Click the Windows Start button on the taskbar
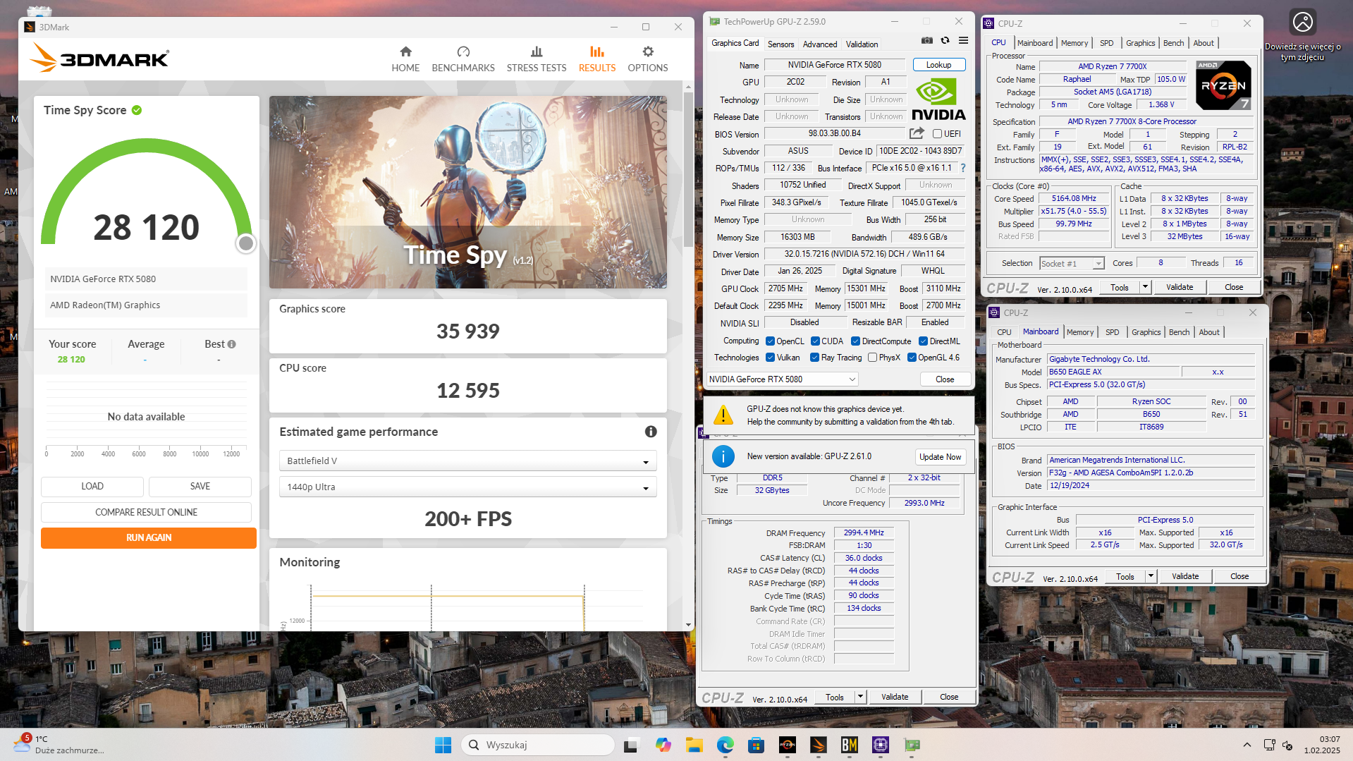 pyautogui.click(x=443, y=745)
